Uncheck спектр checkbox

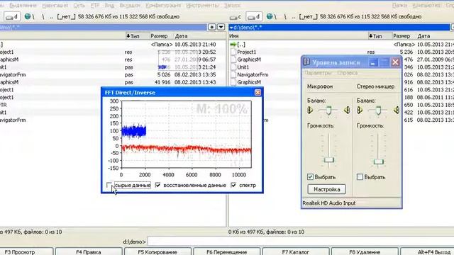(x=233, y=185)
